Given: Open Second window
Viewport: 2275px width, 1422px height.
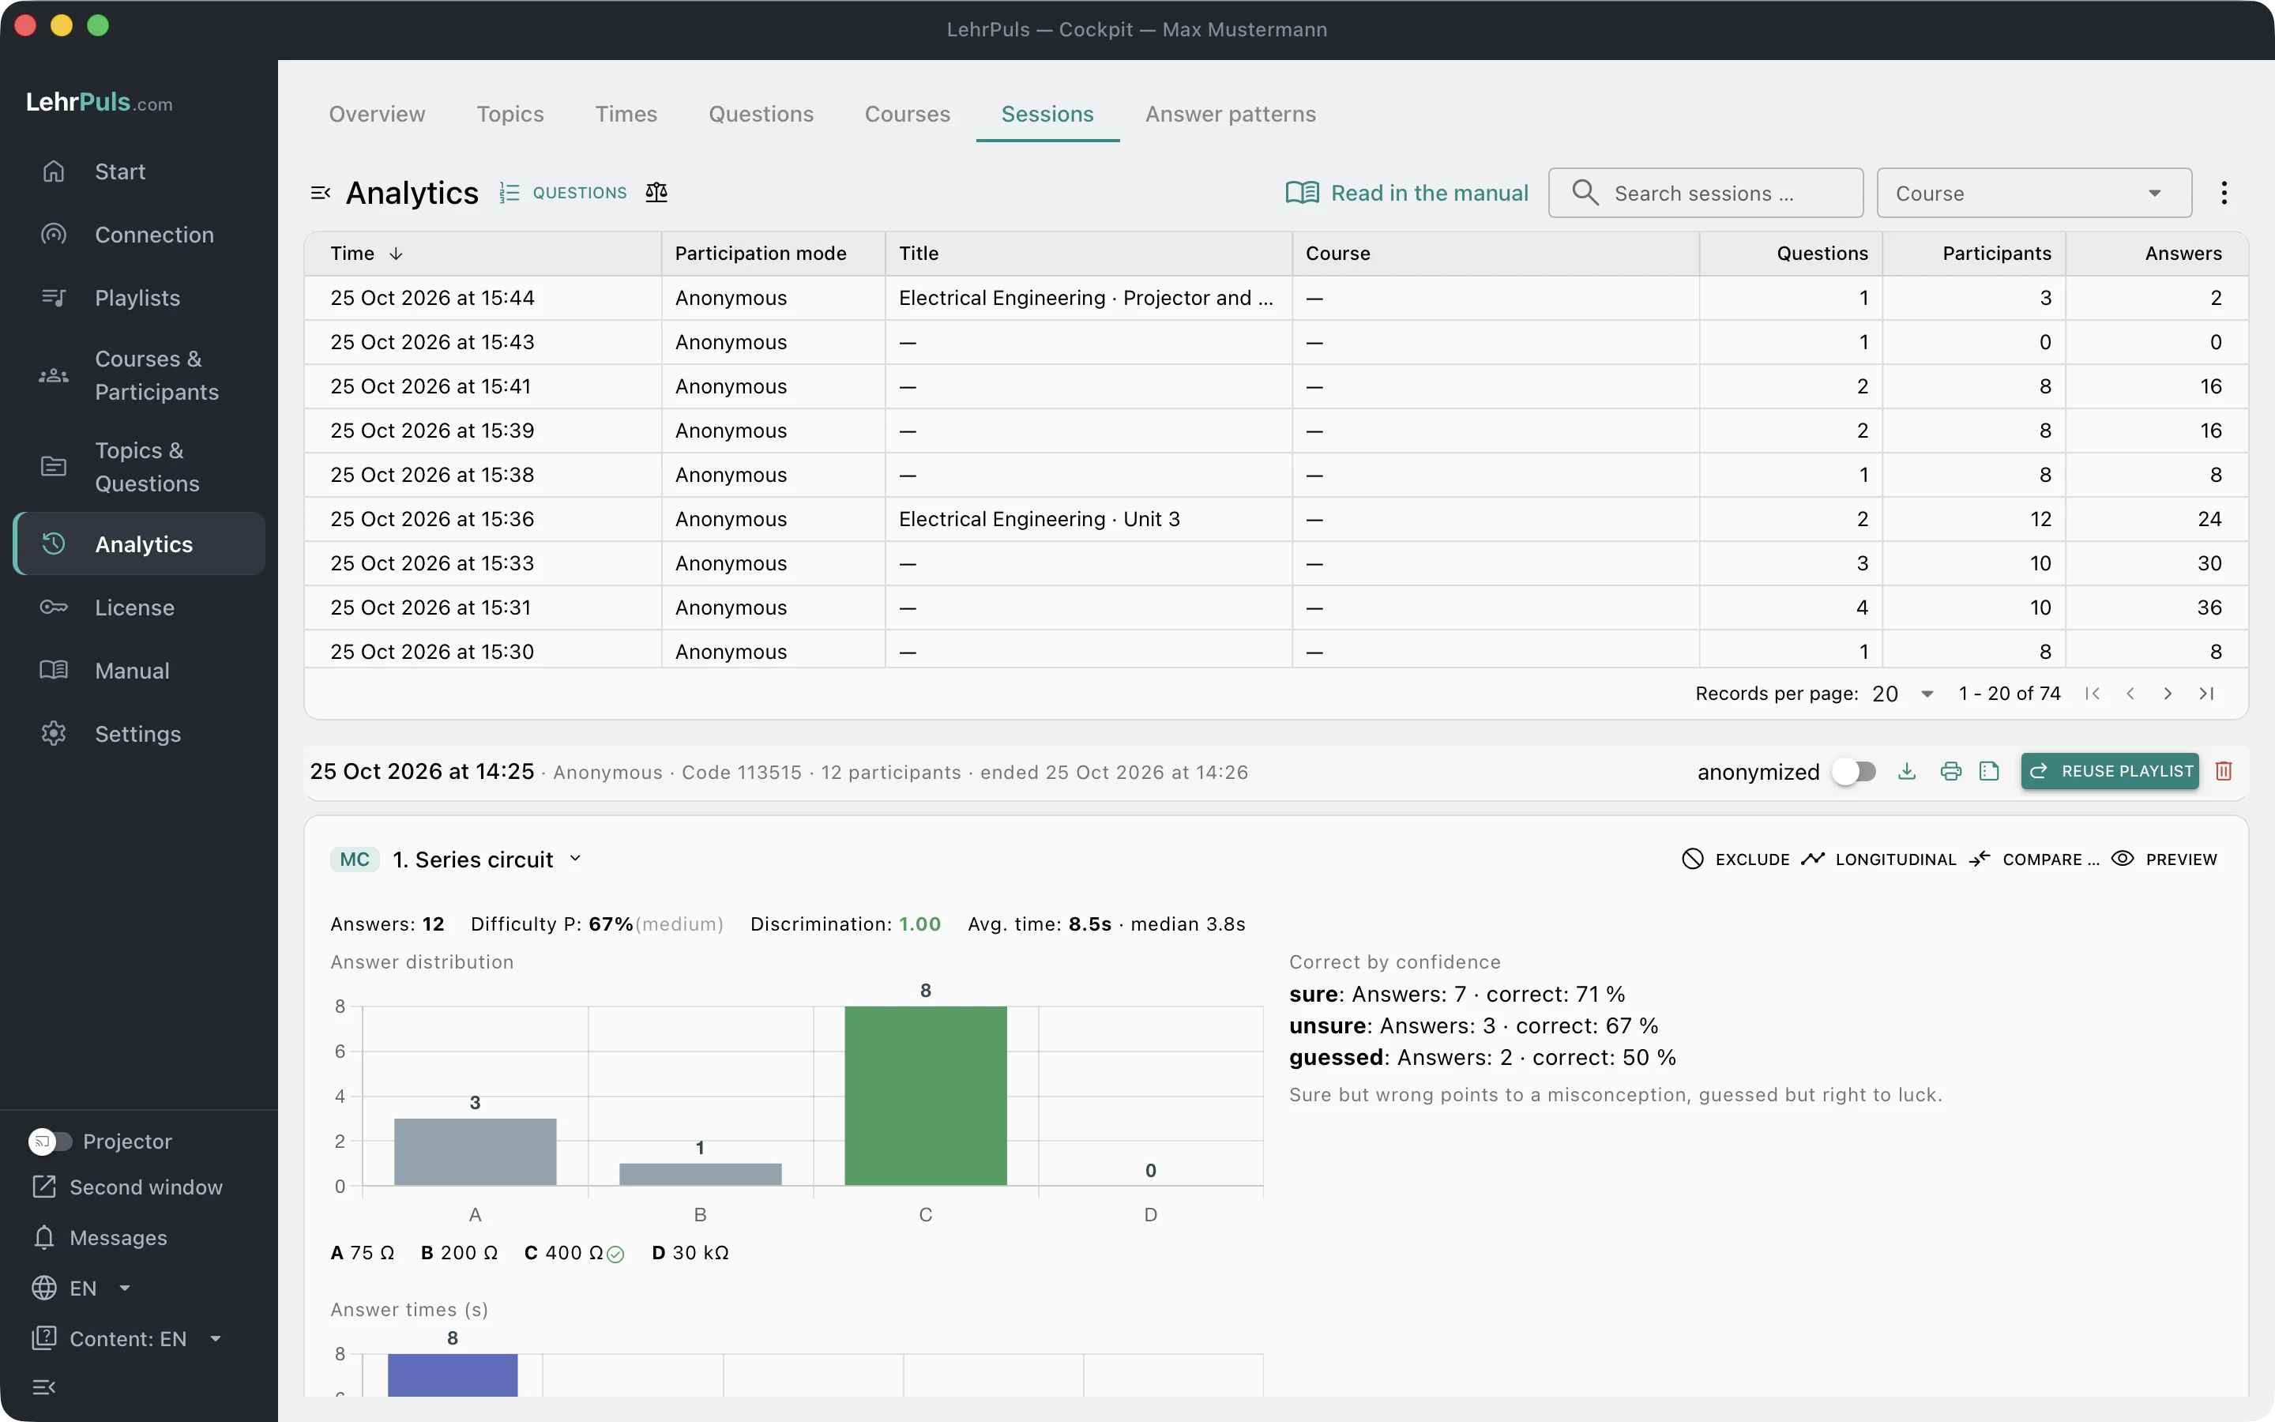Looking at the screenshot, I should point(128,1187).
